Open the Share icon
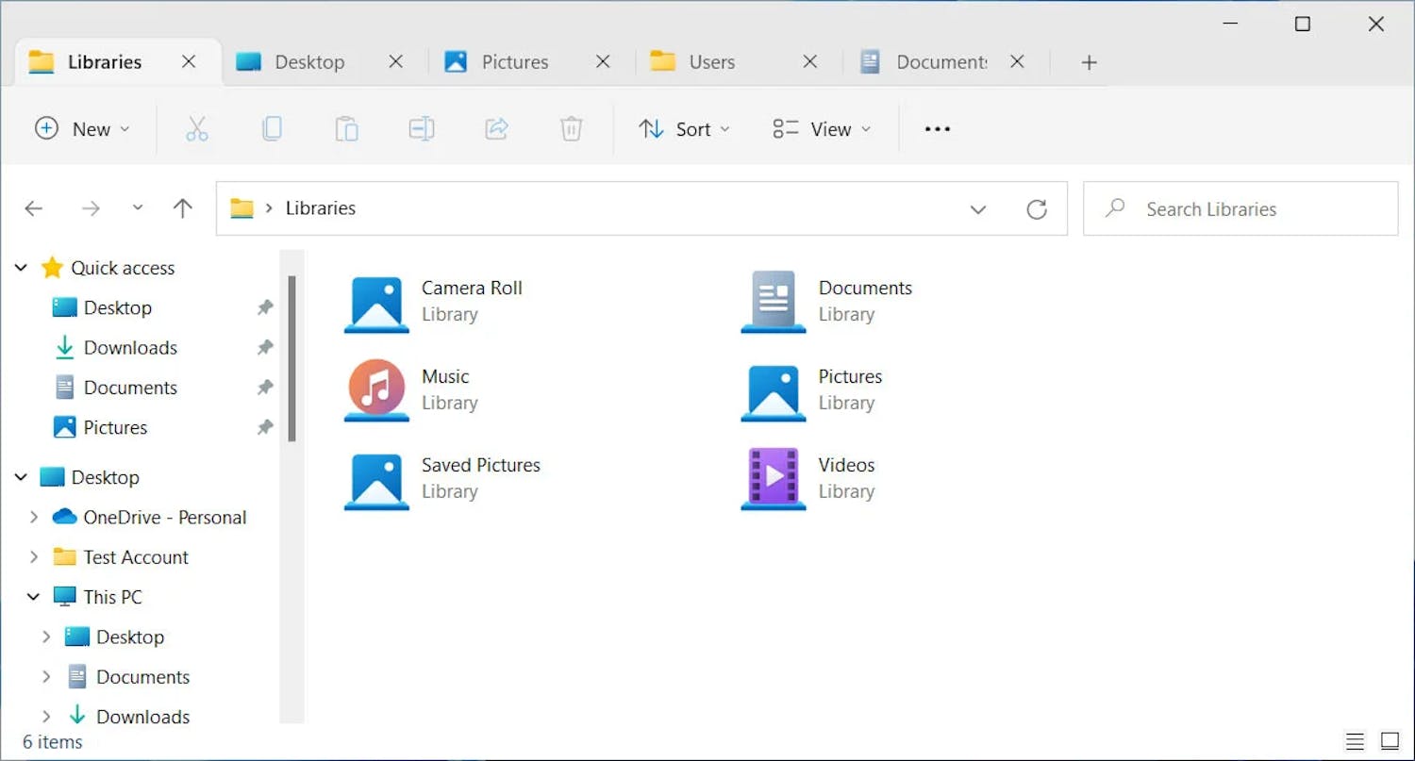1415x761 pixels. pyautogui.click(x=496, y=129)
